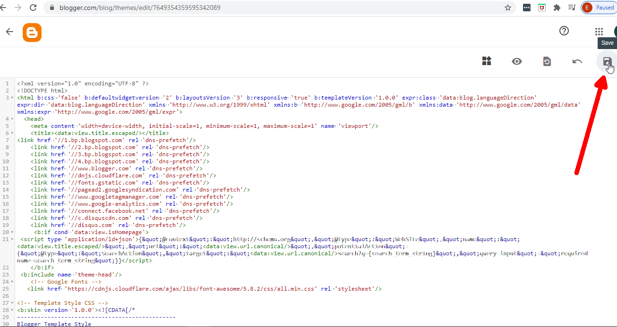Click the xml version declaration on line 1
The height and width of the screenshot is (327, 617).
83,84
